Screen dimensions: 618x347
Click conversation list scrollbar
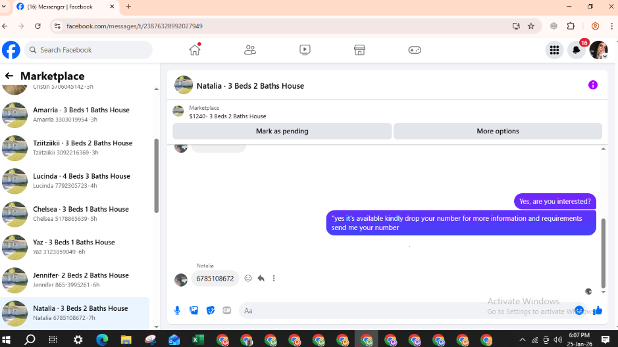tap(156, 175)
